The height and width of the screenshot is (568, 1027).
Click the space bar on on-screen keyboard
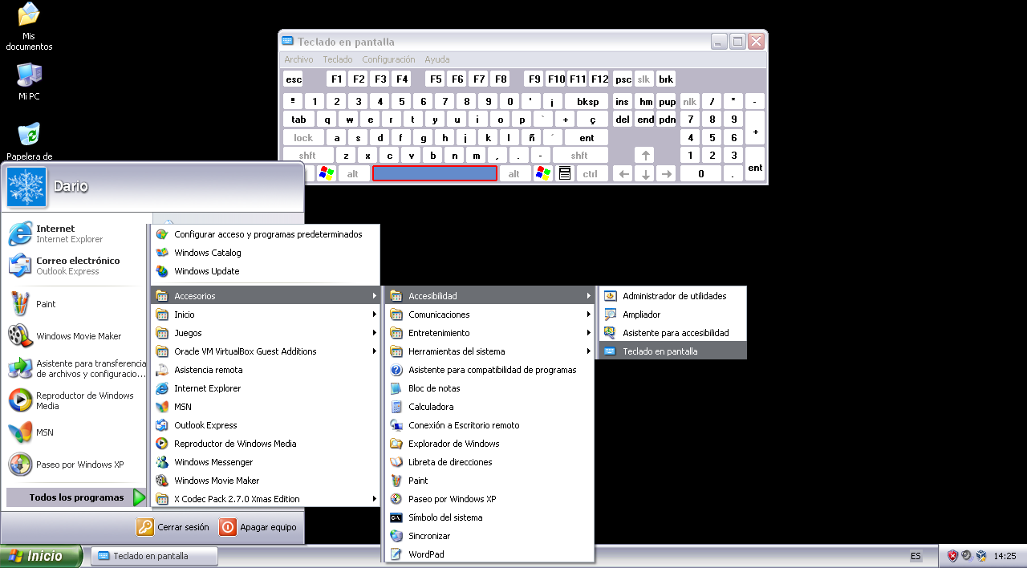[x=435, y=173]
